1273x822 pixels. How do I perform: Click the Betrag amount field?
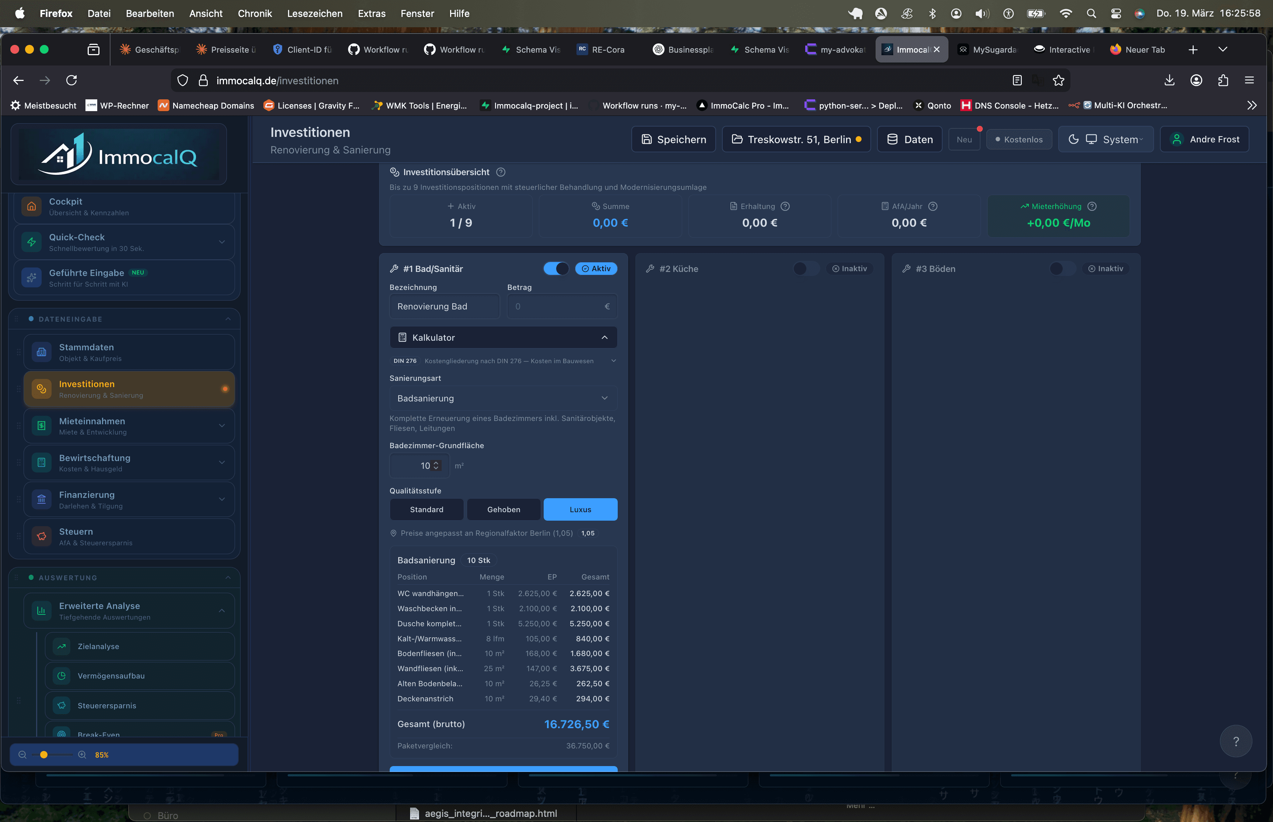click(562, 307)
